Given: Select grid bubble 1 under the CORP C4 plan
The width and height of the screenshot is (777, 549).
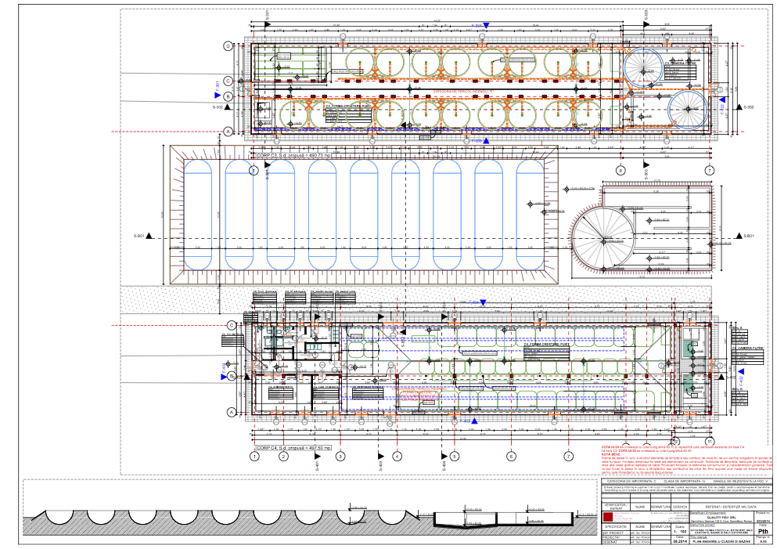Looking at the screenshot, I should (254, 455).
